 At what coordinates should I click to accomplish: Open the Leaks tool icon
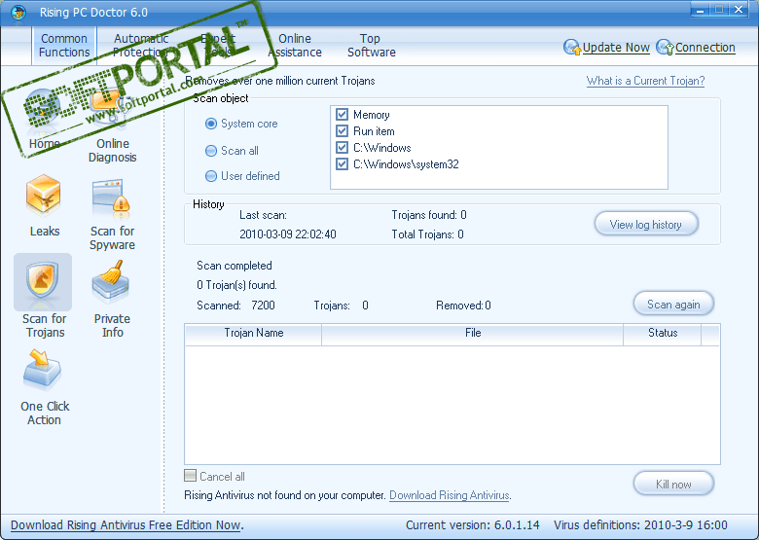tap(44, 195)
